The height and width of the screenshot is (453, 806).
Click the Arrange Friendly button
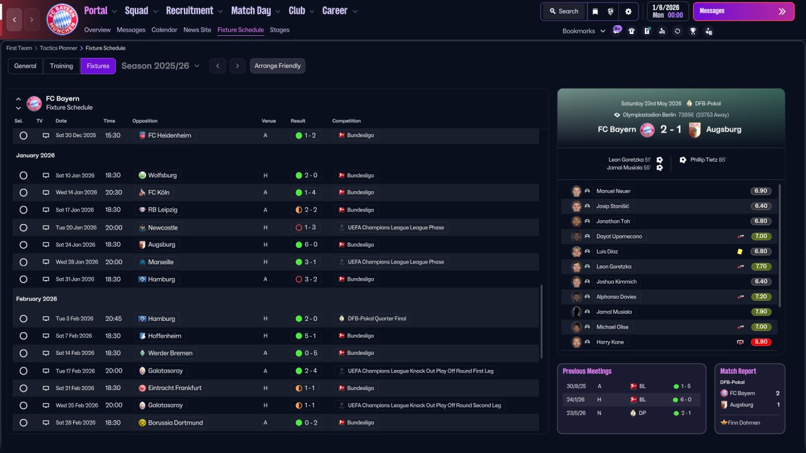click(x=278, y=66)
